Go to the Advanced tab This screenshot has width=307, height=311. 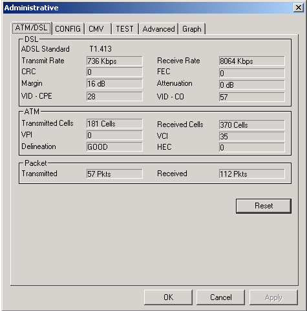(158, 29)
